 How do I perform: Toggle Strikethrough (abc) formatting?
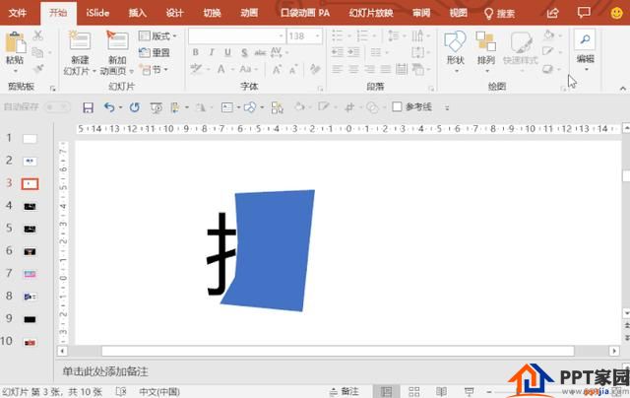(260, 52)
